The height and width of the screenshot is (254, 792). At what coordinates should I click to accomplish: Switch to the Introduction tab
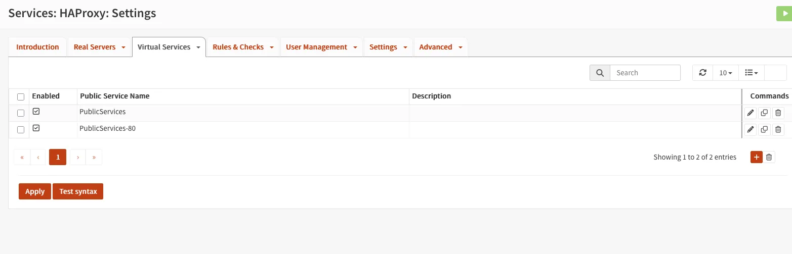pos(37,47)
